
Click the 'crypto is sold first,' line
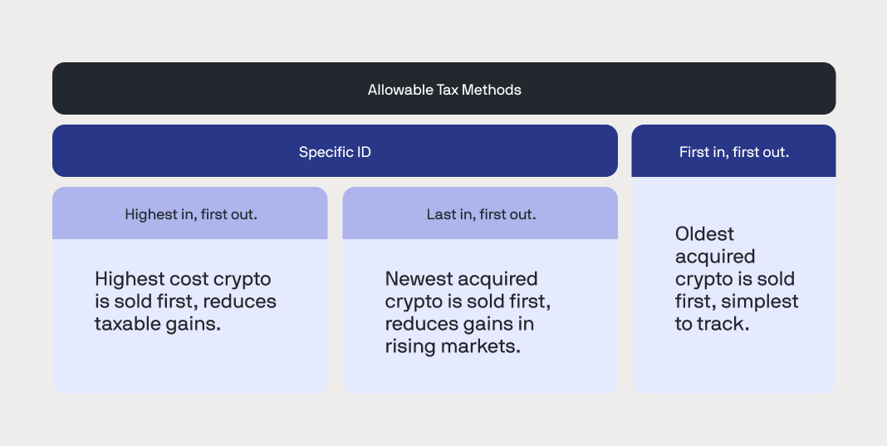click(x=468, y=301)
